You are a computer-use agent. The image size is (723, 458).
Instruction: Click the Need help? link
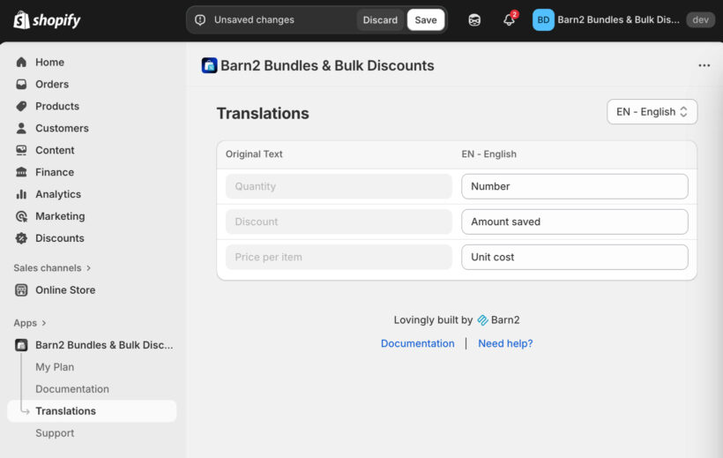tap(505, 343)
